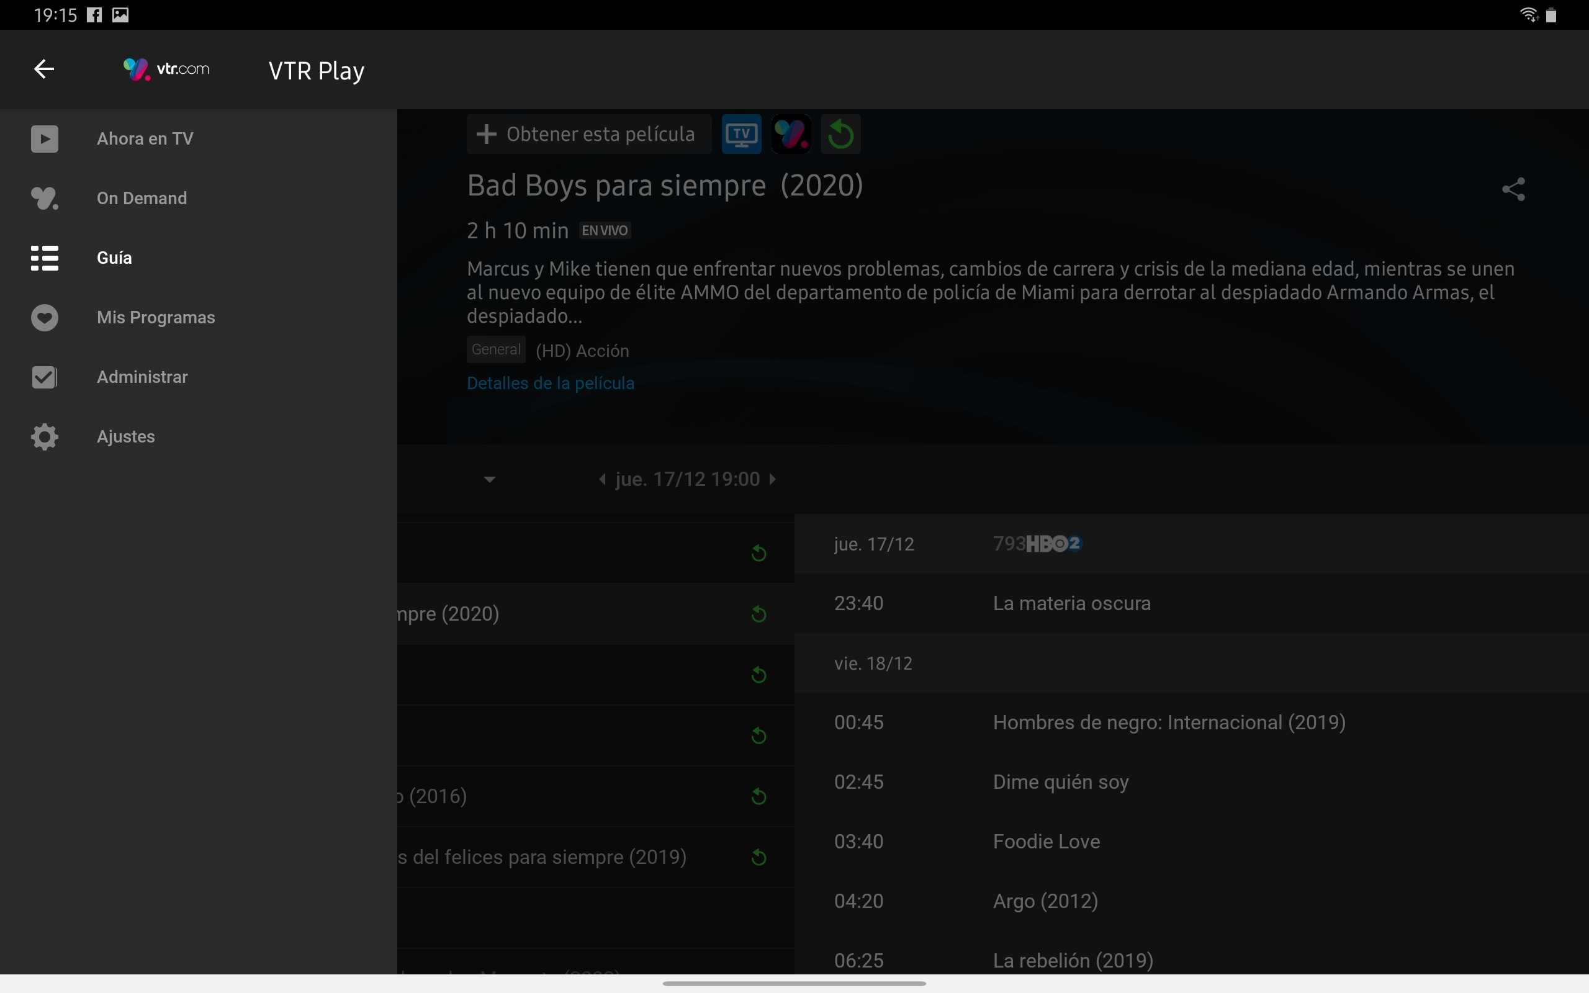Tap the back arrow in header
This screenshot has height=993, width=1589.
44,69
